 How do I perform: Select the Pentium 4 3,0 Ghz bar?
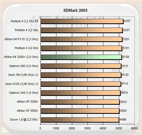click(81, 48)
